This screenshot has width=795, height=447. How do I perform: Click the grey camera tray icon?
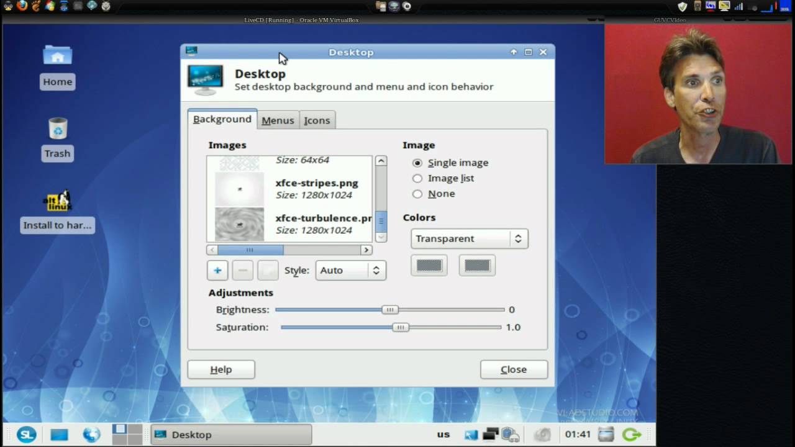[542, 435]
